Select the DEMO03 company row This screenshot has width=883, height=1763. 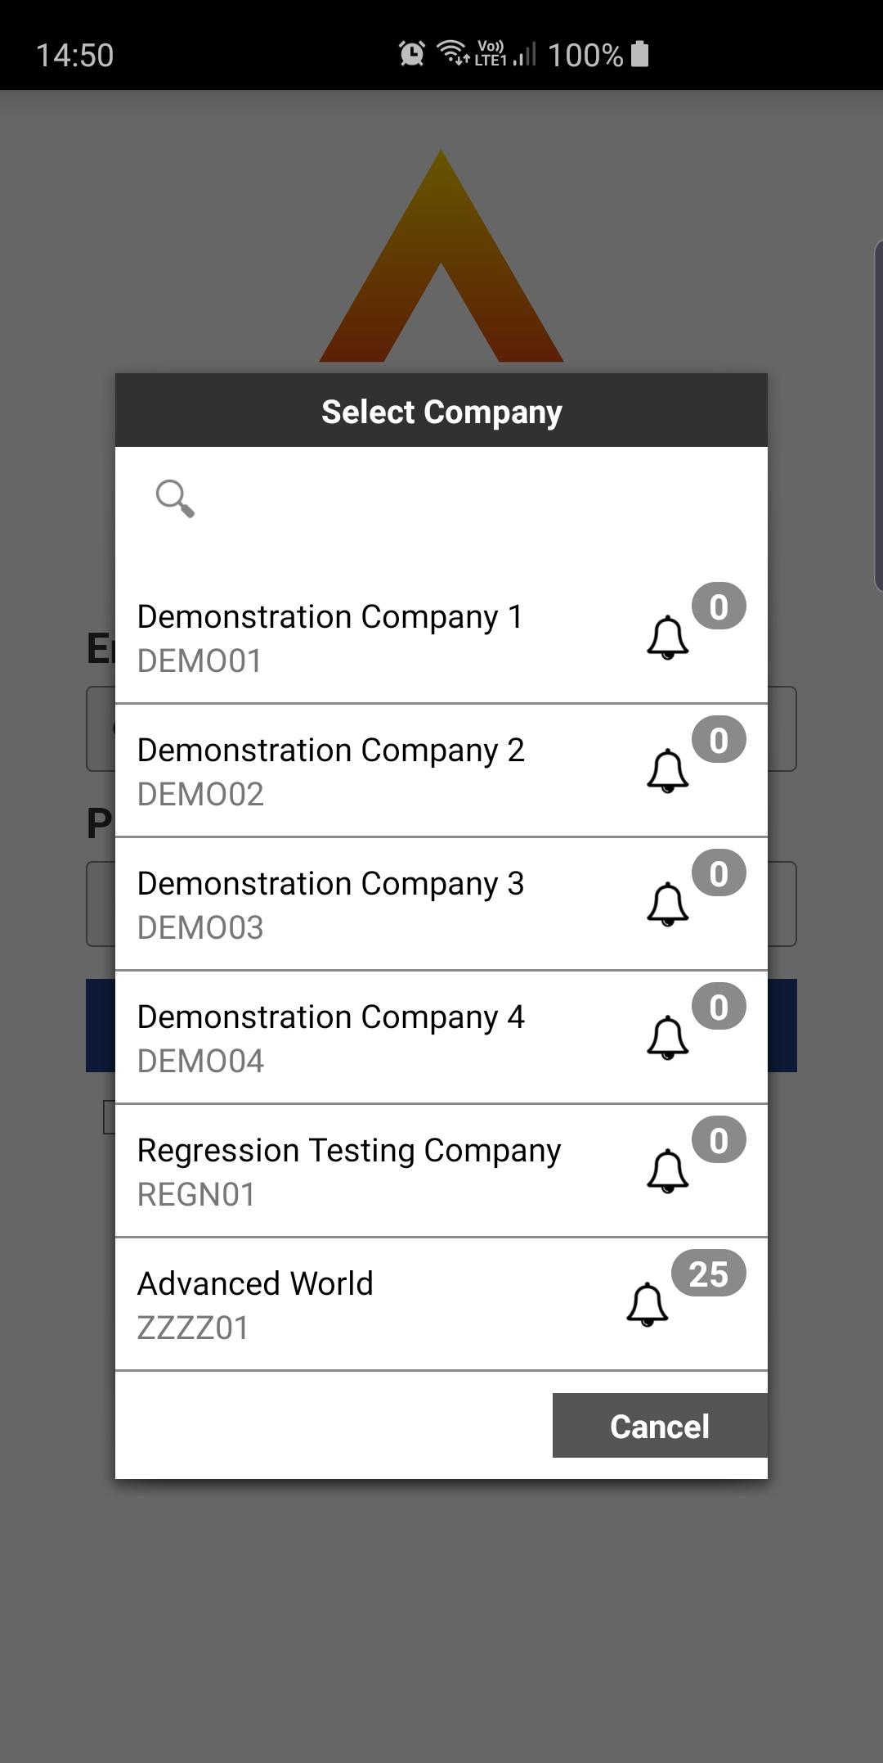330,904
